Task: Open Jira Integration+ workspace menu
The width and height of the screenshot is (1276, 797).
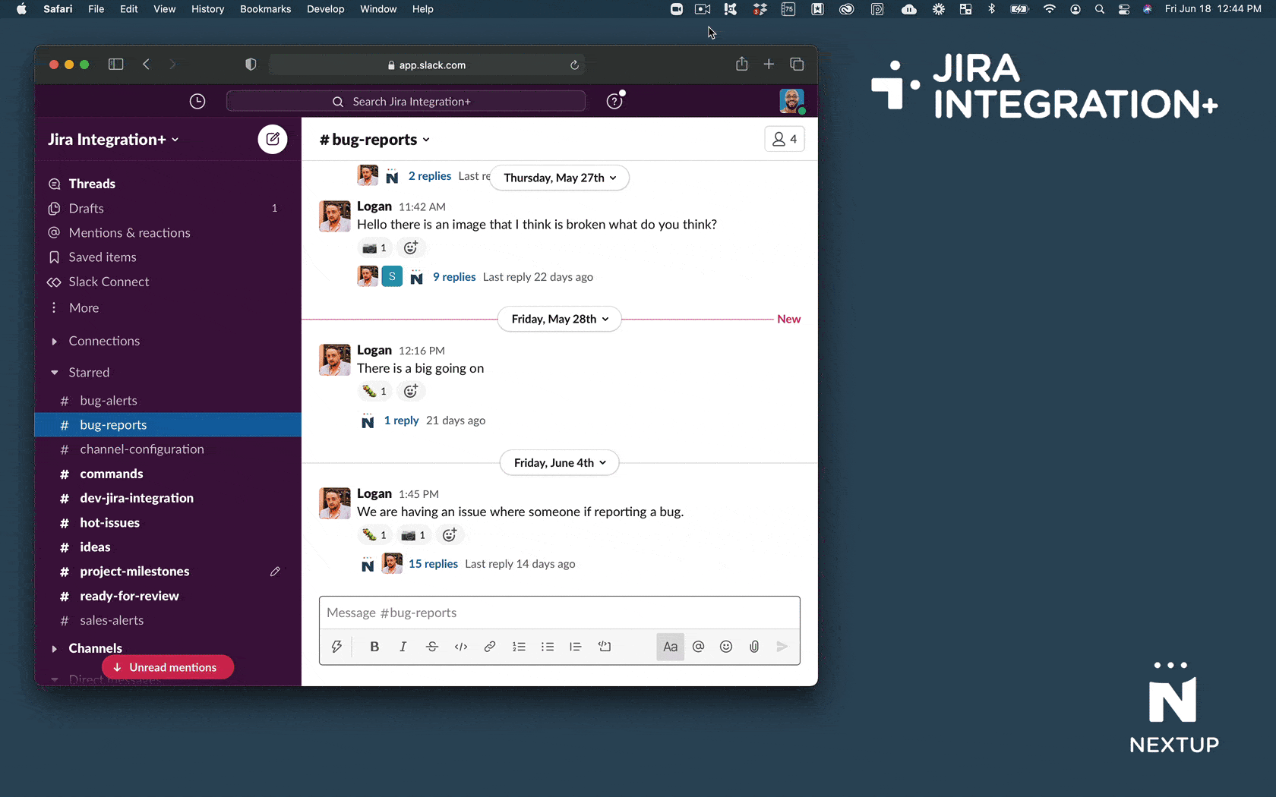Action: tap(113, 140)
